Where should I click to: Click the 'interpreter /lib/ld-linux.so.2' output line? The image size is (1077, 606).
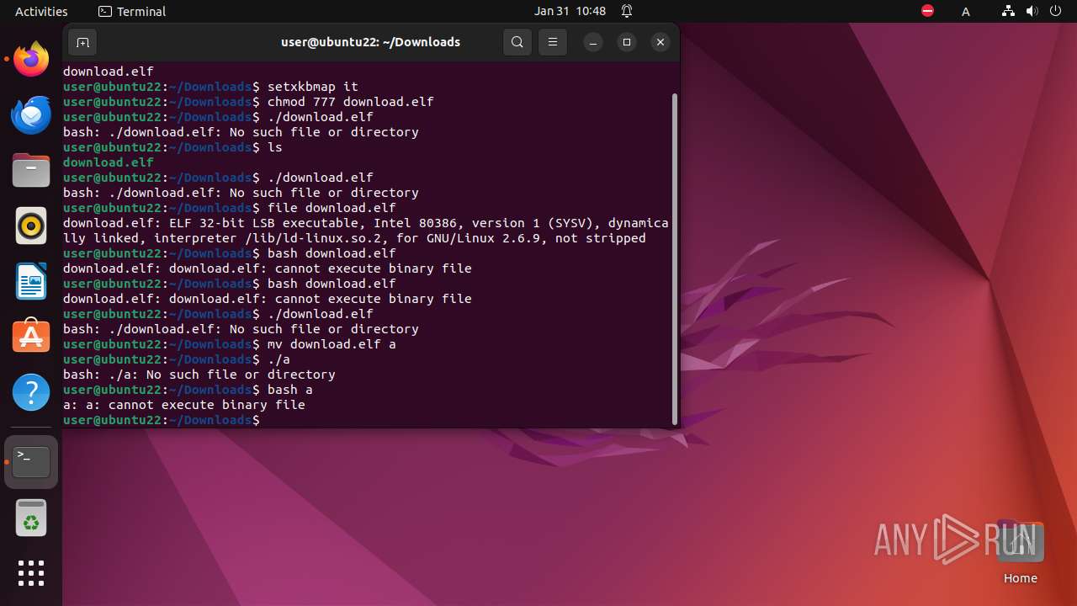click(354, 238)
